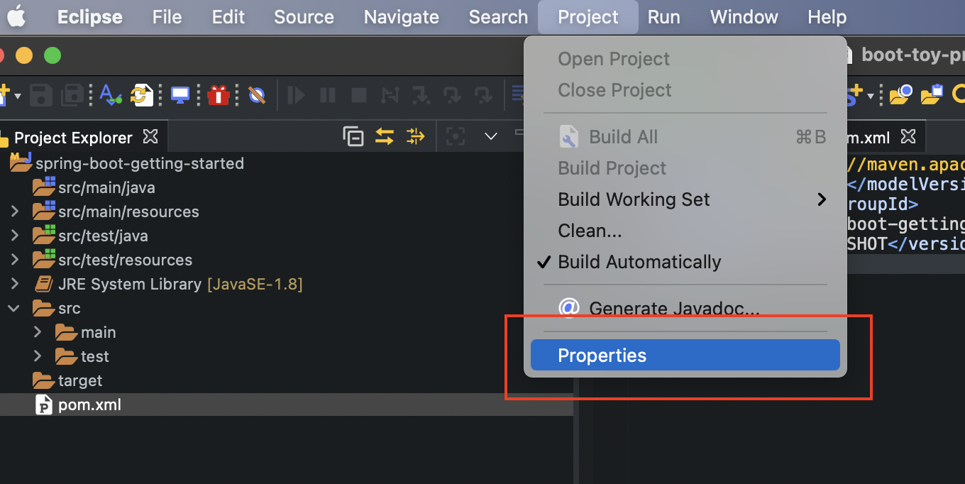
Task: Toggle Link with Editor arrows icon
Action: coord(384,136)
